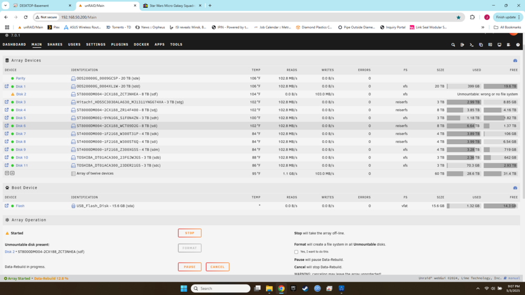Browse Disk 3 via its folder icon
Screen dimensions: 525x295
(7, 102)
